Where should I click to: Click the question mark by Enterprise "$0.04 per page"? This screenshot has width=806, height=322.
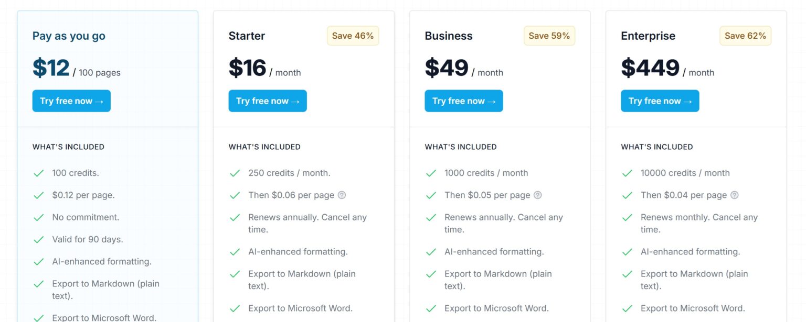[734, 195]
